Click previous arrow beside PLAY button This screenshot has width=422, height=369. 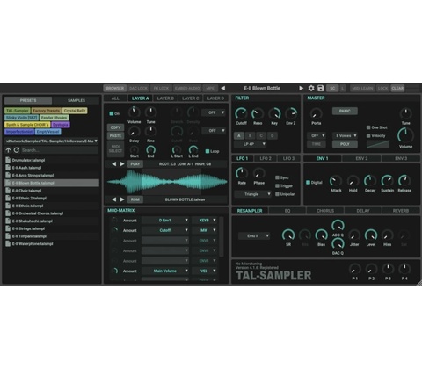(114, 164)
